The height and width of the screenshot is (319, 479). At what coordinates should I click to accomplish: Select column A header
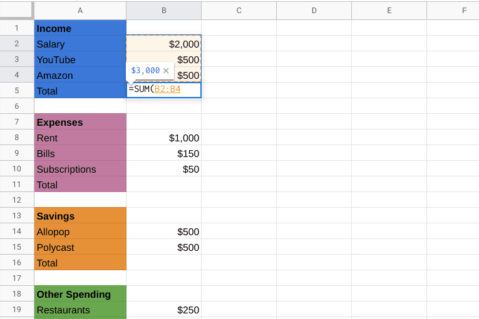(x=80, y=11)
